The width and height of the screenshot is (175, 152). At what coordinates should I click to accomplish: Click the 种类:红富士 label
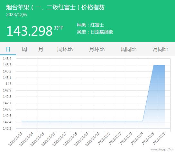point(90,25)
